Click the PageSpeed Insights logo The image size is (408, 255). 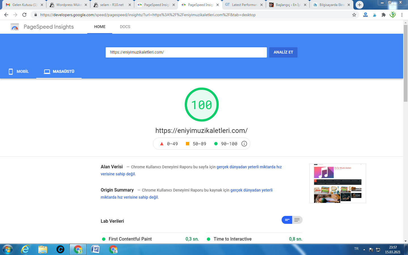pyautogui.click(x=15, y=27)
